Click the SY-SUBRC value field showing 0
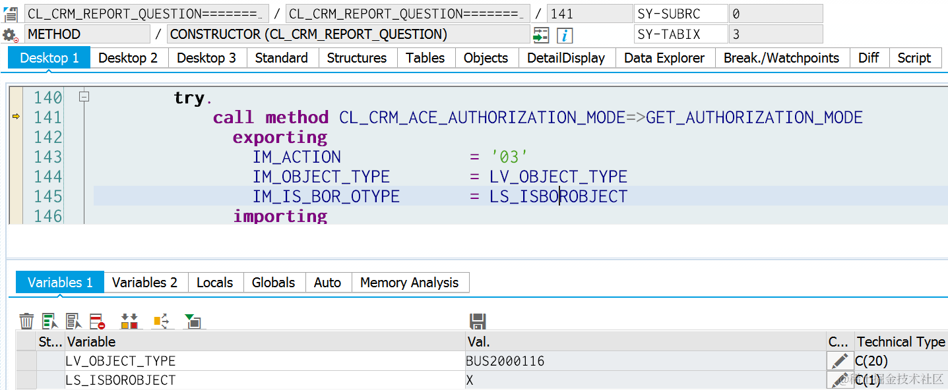This screenshot has height=390, width=948. coord(776,14)
